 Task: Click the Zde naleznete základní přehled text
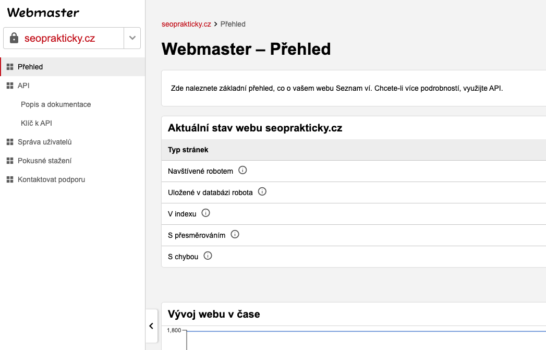337,88
